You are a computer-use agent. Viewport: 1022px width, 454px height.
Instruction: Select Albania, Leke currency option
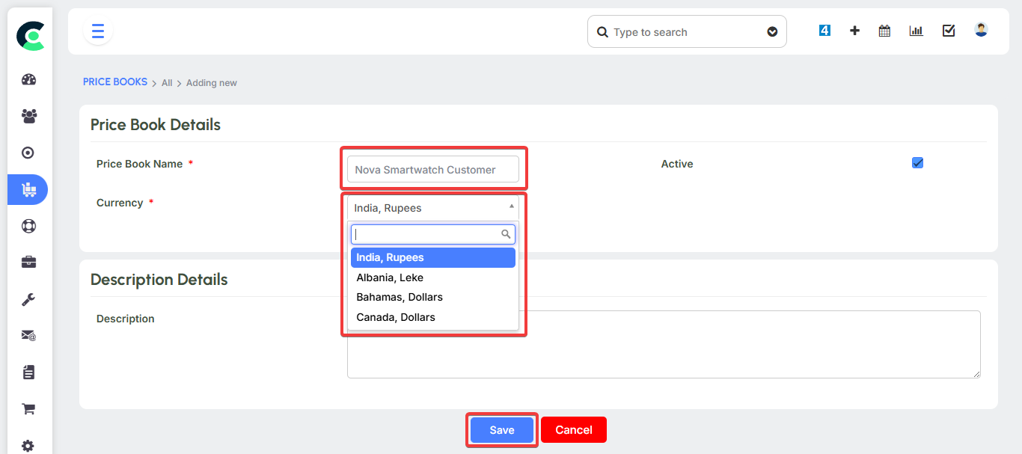pyautogui.click(x=390, y=277)
